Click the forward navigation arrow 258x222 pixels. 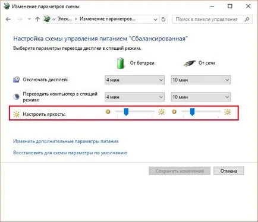click(20, 19)
